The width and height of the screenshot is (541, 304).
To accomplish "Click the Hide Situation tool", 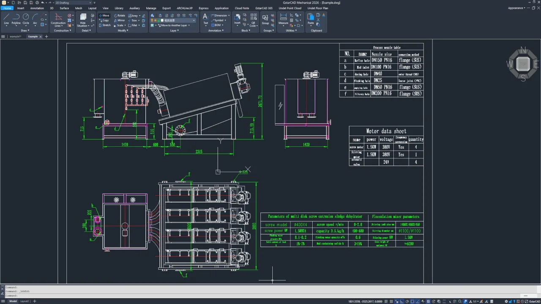I will 83,20.
